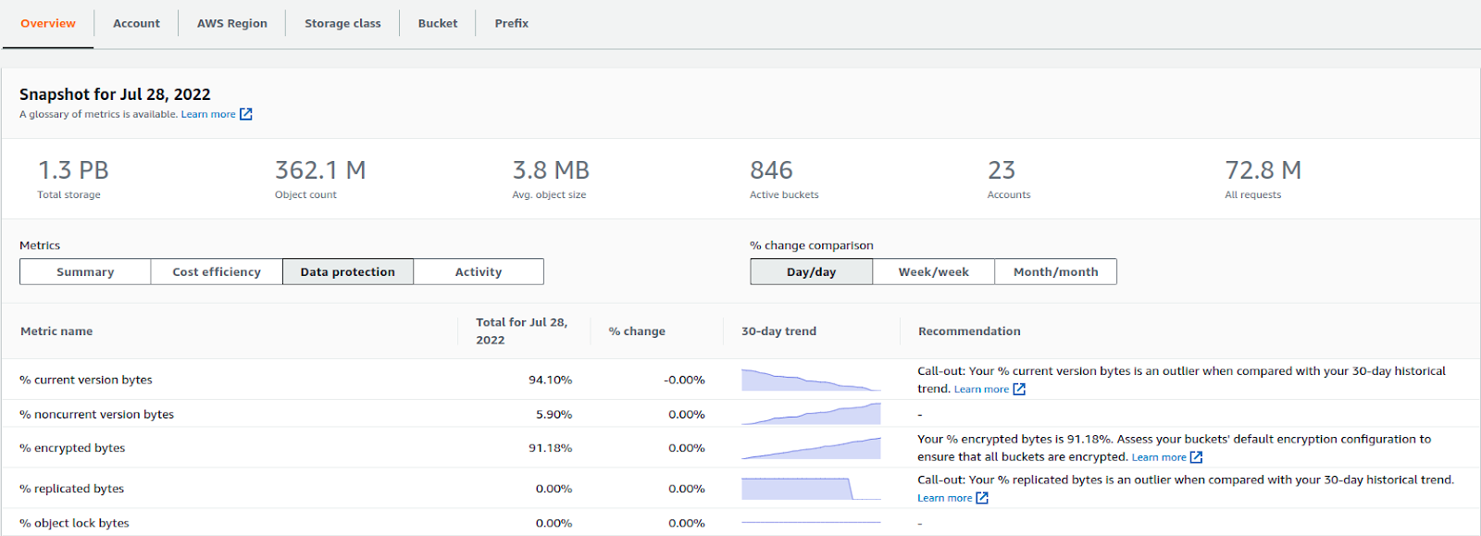Open the Prefix tab
This screenshot has height=536, width=1481.
(x=511, y=23)
